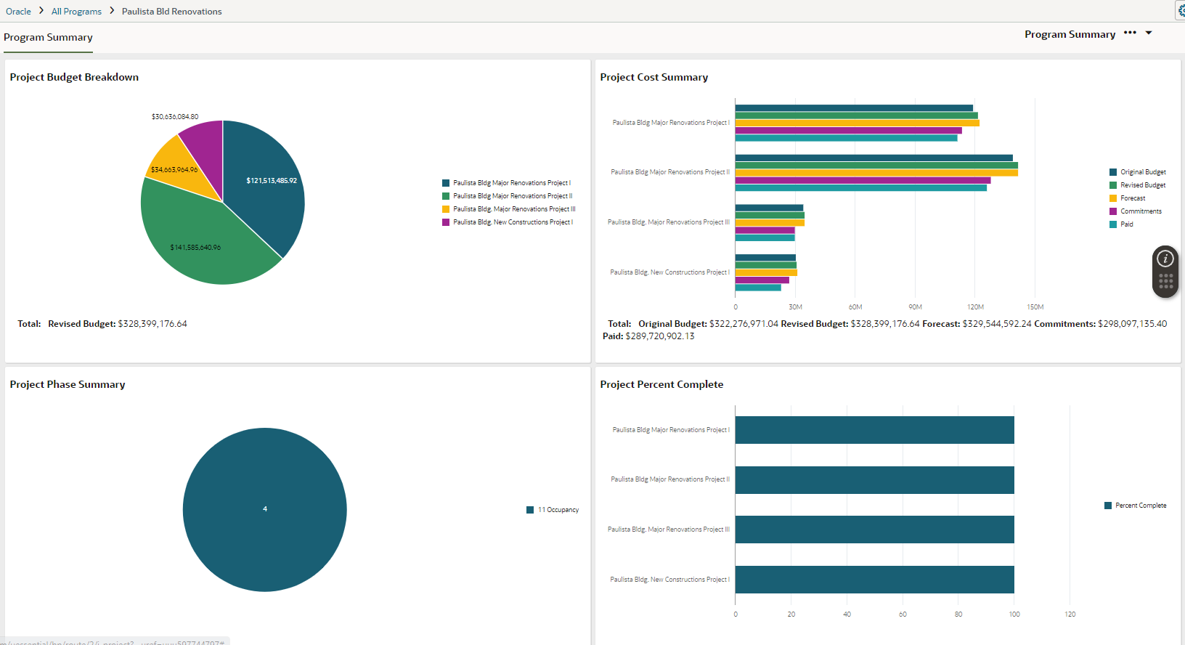Click Percent Complete legend entry

tap(1136, 506)
